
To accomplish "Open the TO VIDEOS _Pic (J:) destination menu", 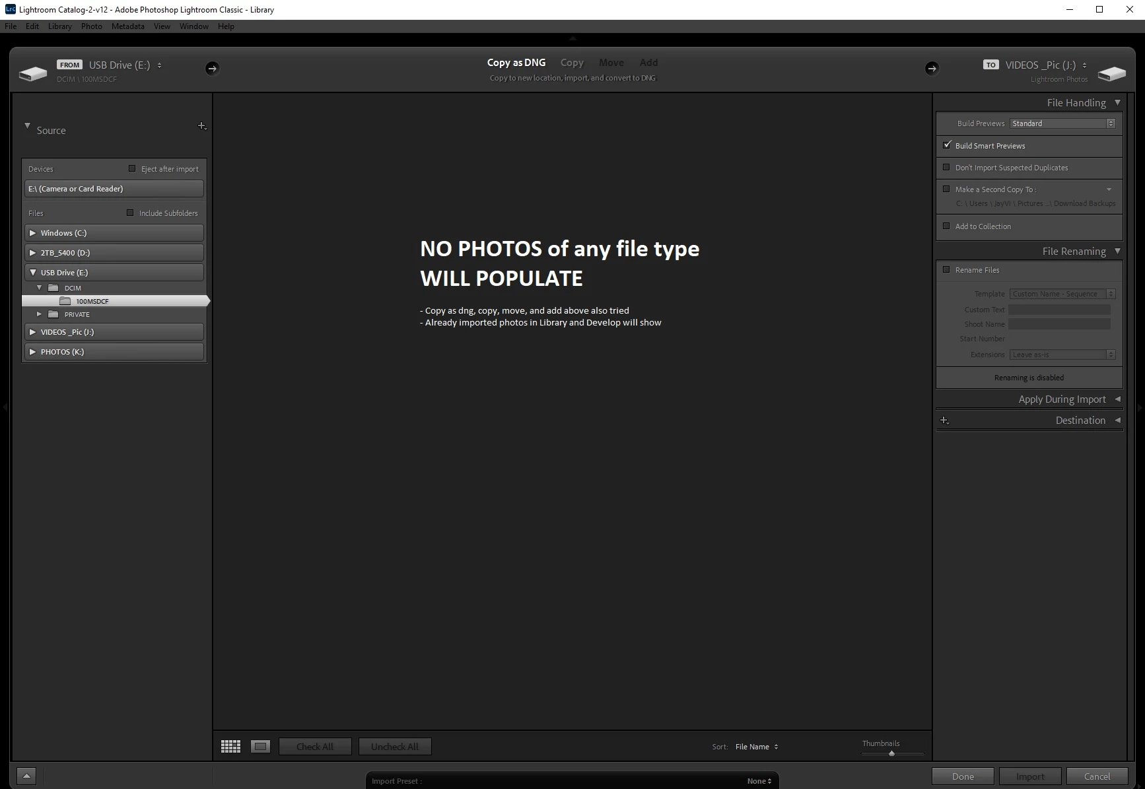I will 1046,65.
